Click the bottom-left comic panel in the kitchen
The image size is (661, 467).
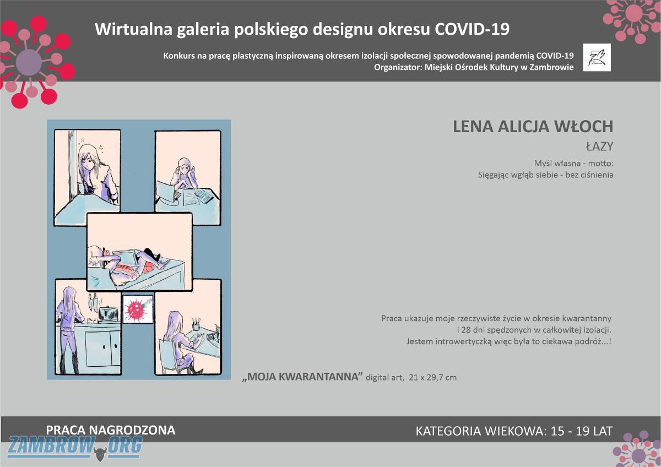coord(88,327)
